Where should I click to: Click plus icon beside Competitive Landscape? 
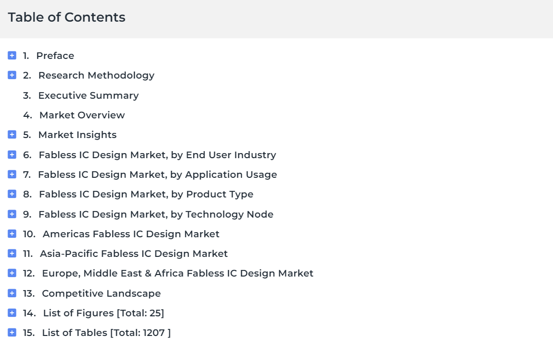click(12, 294)
